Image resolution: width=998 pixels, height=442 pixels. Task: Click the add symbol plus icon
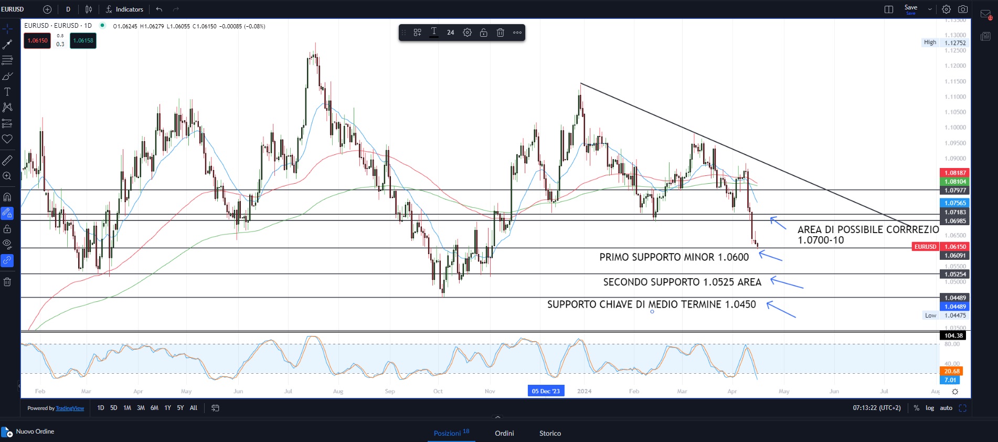[47, 9]
